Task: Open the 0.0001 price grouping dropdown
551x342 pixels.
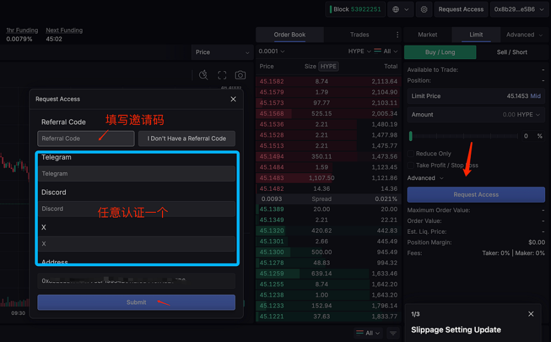Action: [272, 51]
